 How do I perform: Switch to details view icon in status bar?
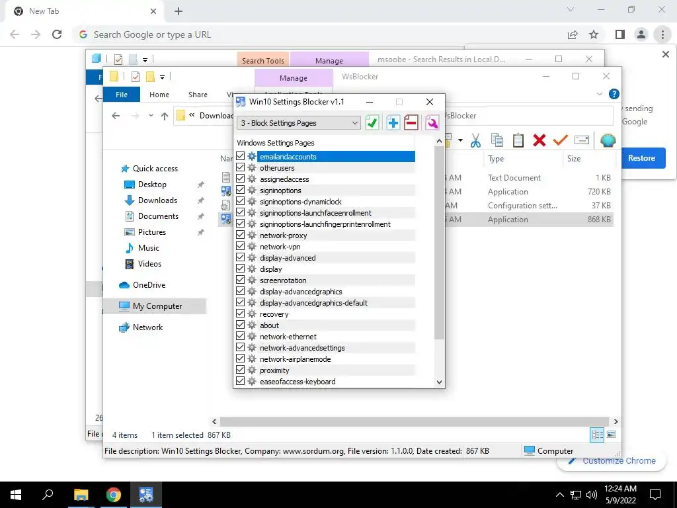tap(597, 435)
